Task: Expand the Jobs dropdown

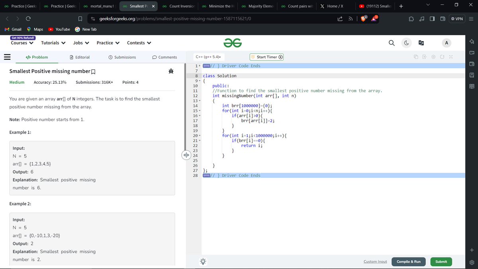Action: [81, 43]
